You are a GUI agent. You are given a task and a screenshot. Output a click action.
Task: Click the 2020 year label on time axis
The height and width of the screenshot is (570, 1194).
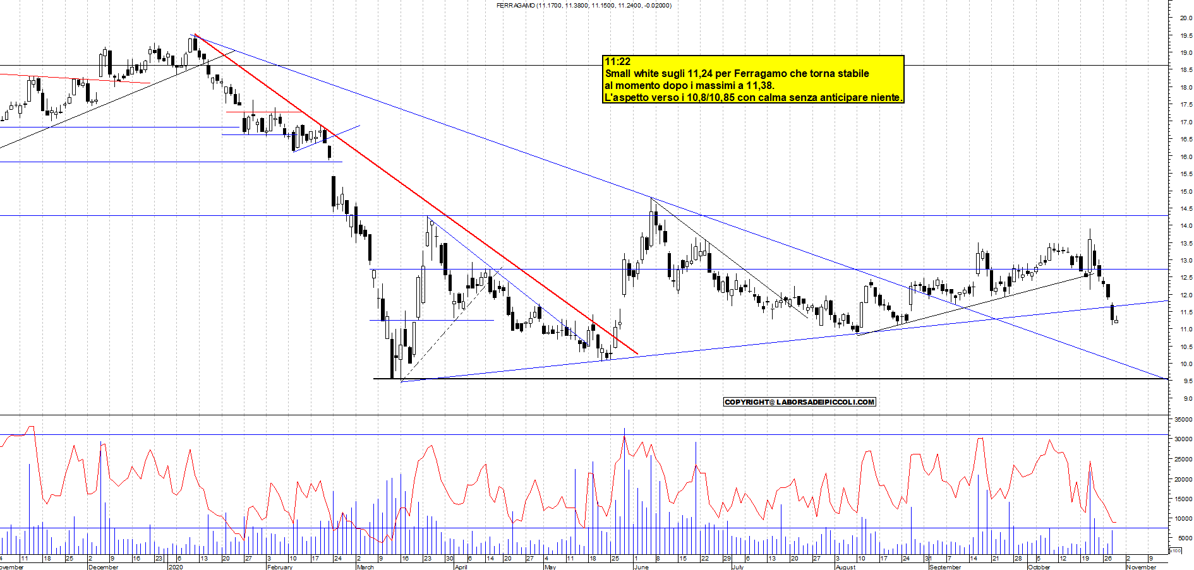coord(176,567)
